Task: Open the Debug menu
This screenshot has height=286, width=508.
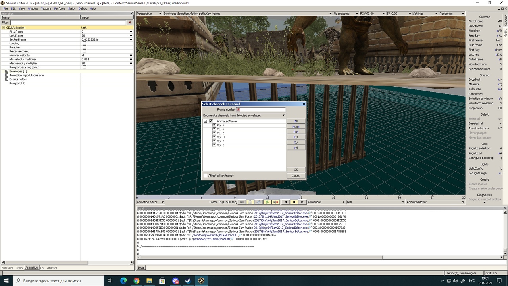Action: 83,8
